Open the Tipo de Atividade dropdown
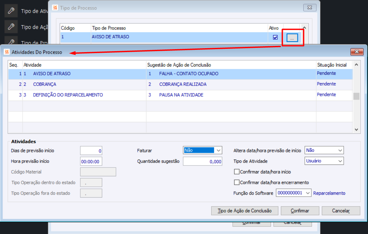This screenshot has height=234, width=368. (x=340, y=161)
